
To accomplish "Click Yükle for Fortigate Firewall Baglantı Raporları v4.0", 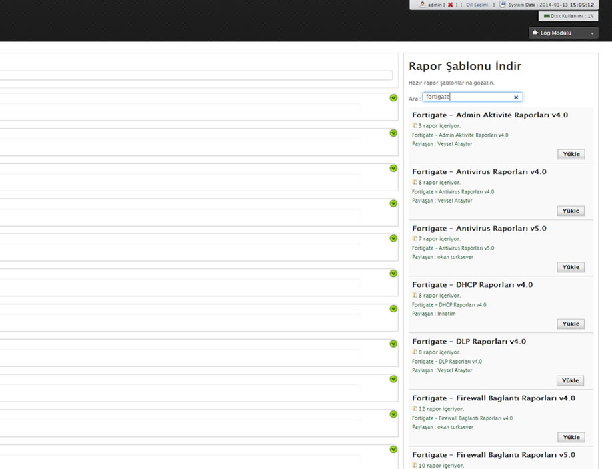I will [571, 437].
